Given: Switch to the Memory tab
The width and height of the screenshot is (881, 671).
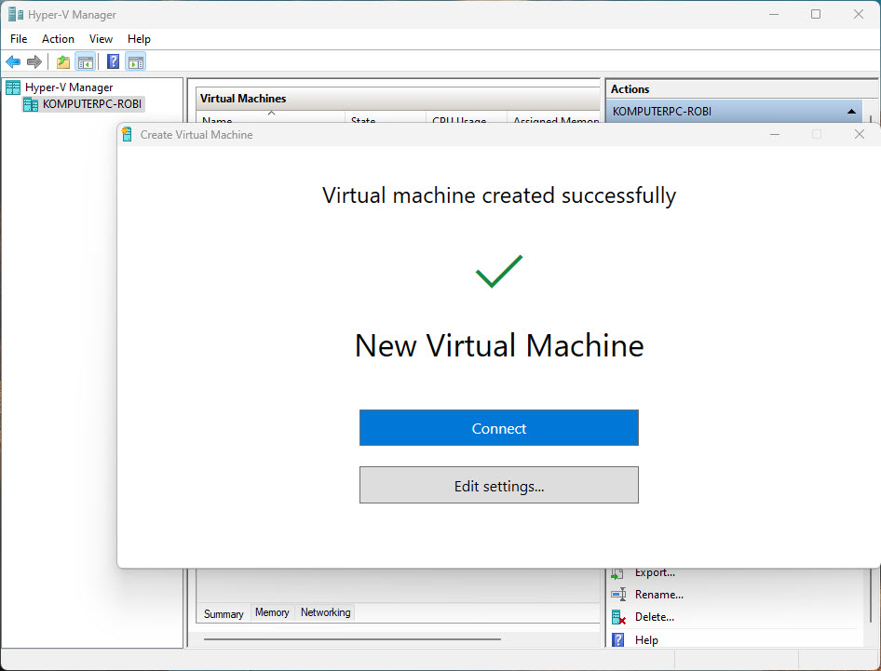Looking at the screenshot, I should click(x=271, y=612).
